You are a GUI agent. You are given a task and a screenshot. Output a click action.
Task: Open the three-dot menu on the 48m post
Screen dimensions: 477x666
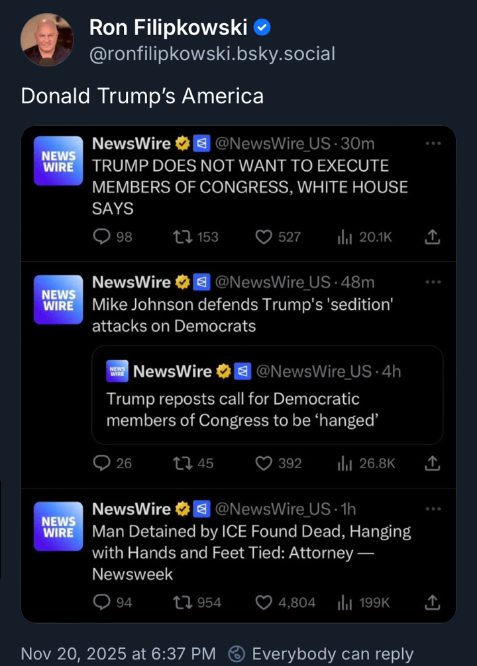click(433, 282)
